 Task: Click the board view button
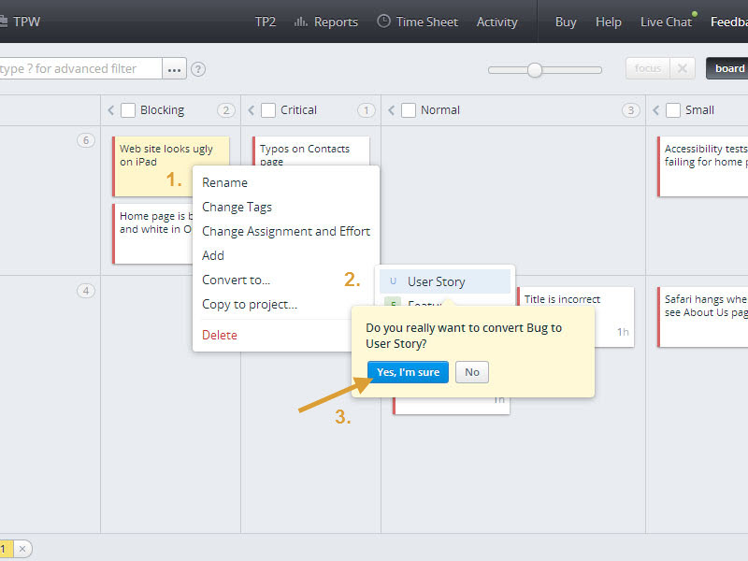(728, 67)
